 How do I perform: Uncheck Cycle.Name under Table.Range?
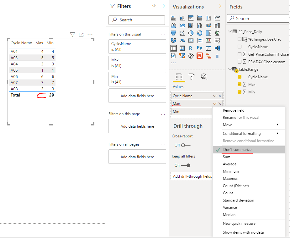point(240,77)
